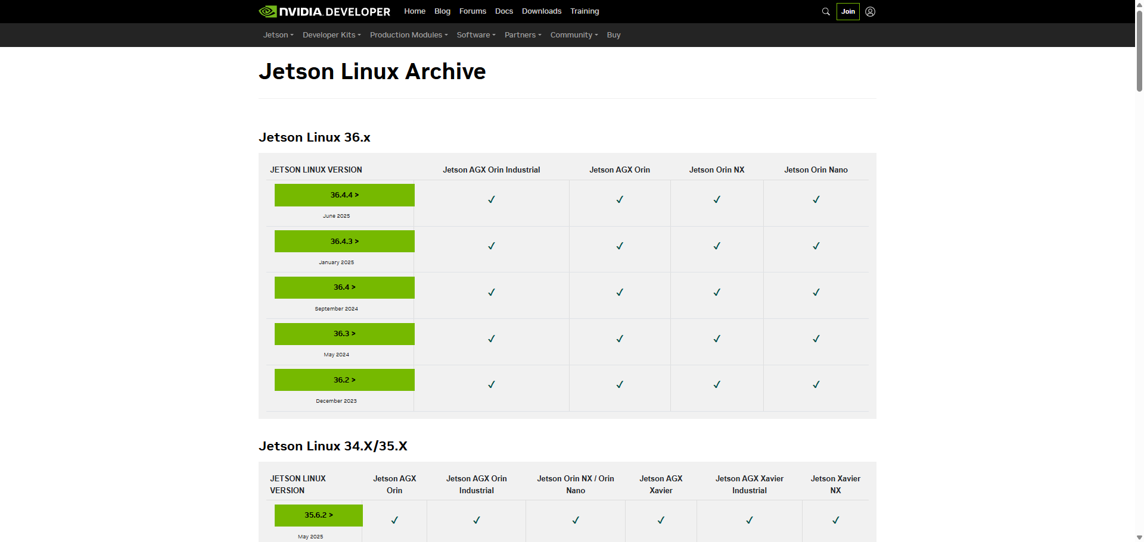
Task: Open Docs from the top navigation
Action: click(x=504, y=11)
